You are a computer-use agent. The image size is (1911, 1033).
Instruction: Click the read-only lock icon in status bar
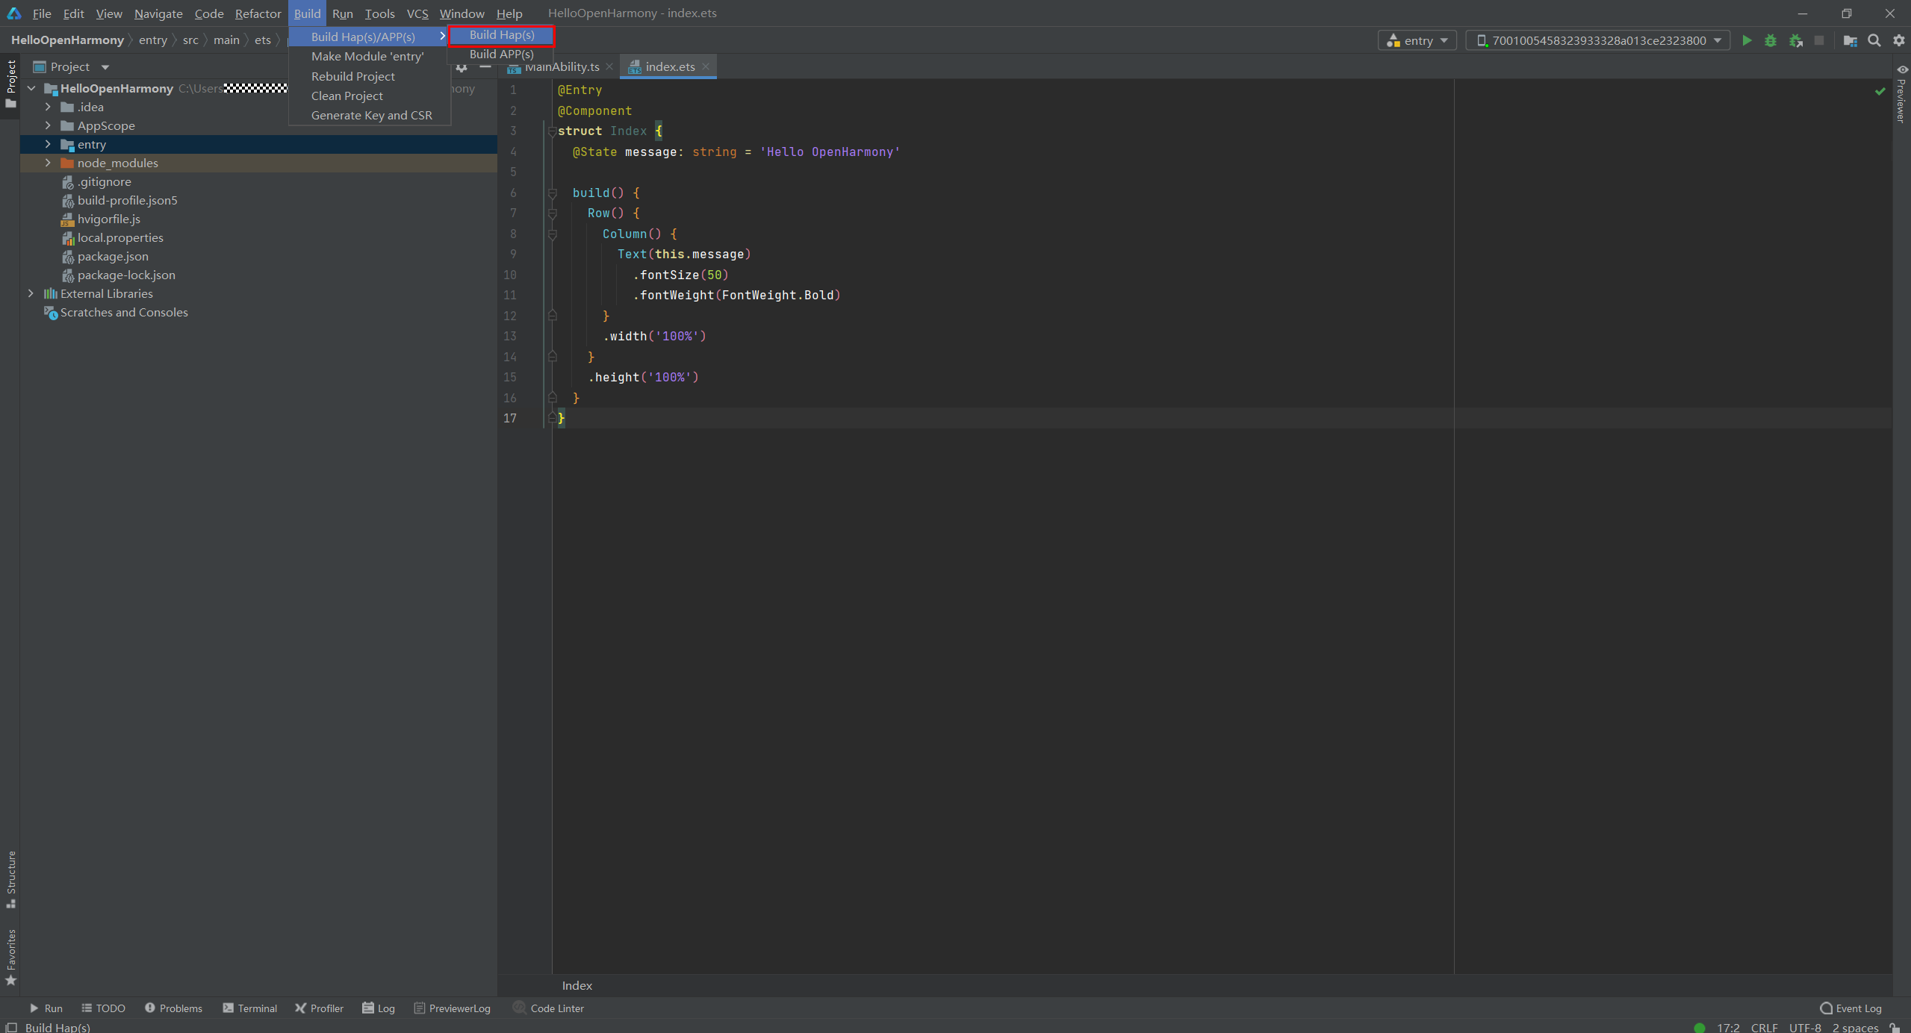pyautogui.click(x=1895, y=1027)
